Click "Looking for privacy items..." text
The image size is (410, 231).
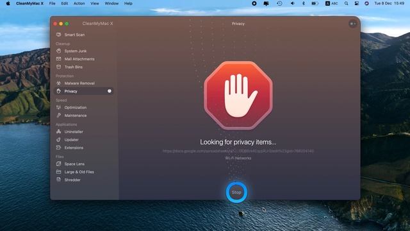click(x=238, y=142)
